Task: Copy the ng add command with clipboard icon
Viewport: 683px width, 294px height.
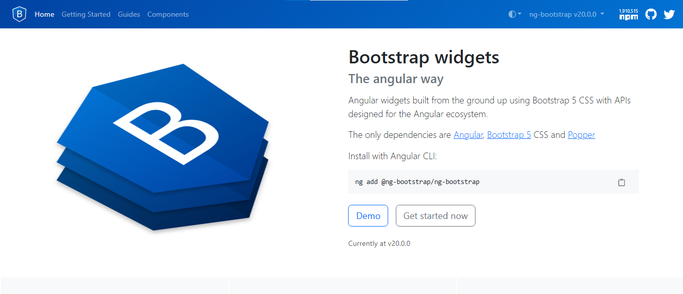Action: click(x=622, y=182)
